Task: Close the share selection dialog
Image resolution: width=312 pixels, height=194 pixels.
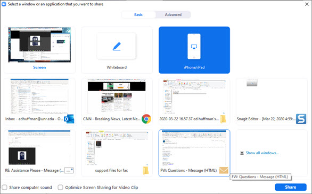Action: pos(307,4)
